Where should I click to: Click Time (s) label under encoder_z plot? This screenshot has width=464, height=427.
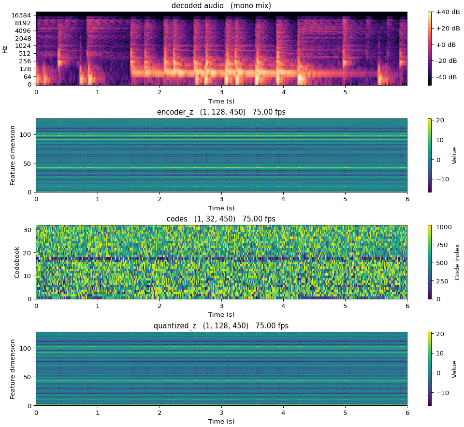(x=221, y=208)
